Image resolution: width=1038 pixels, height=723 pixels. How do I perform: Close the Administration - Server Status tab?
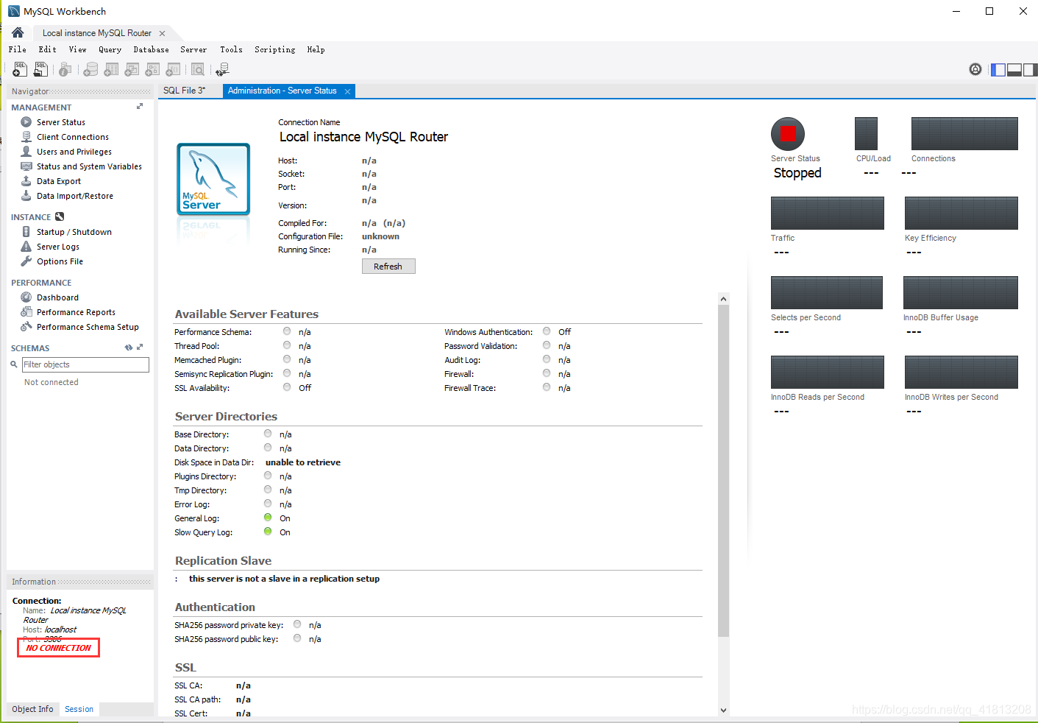click(347, 91)
